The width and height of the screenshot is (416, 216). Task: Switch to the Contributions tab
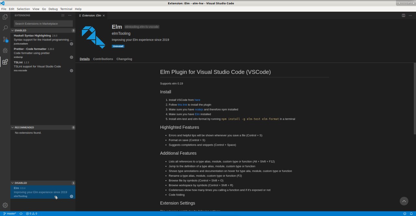click(x=103, y=59)
